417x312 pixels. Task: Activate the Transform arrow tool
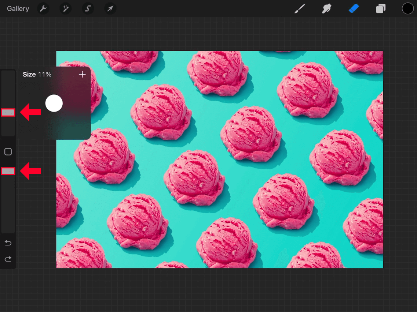(110, 8)
